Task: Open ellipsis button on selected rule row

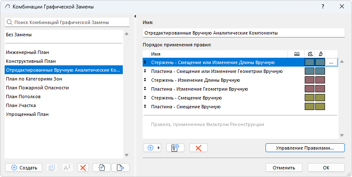Action: tap(331, 62)
